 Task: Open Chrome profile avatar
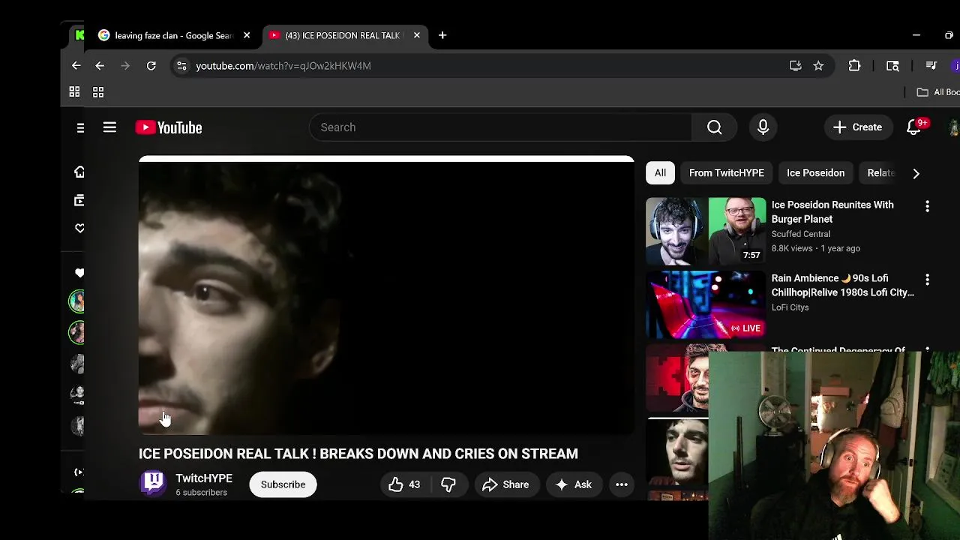tap(955, 66)
